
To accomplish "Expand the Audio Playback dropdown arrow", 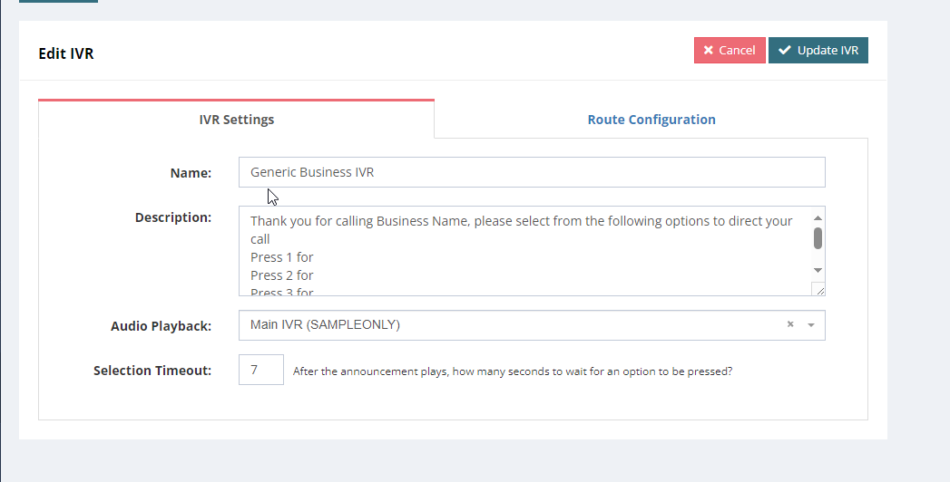I will (x=811, y=325).
